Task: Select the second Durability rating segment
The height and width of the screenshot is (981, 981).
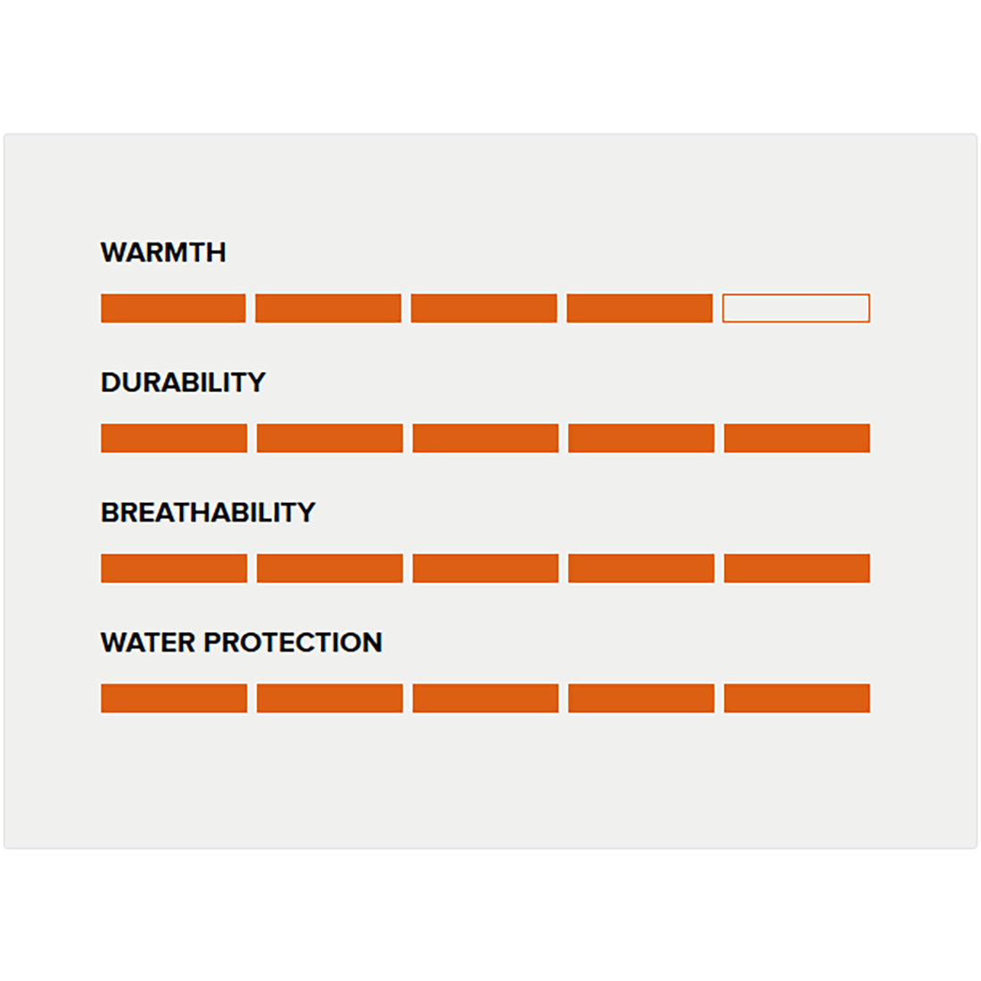Action: coord(330,438)
